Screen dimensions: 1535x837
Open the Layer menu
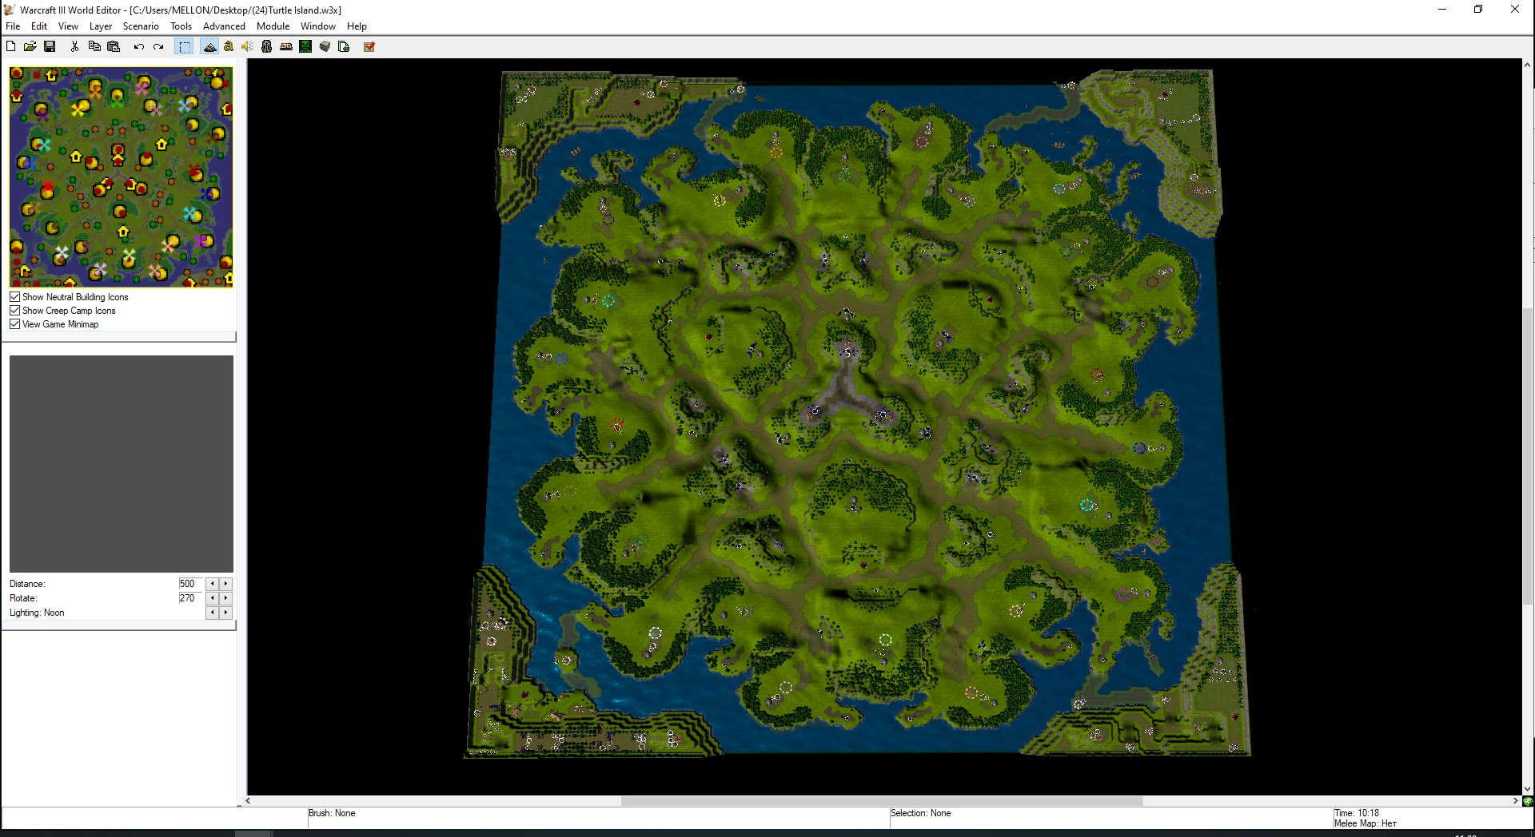click(101, 26)
